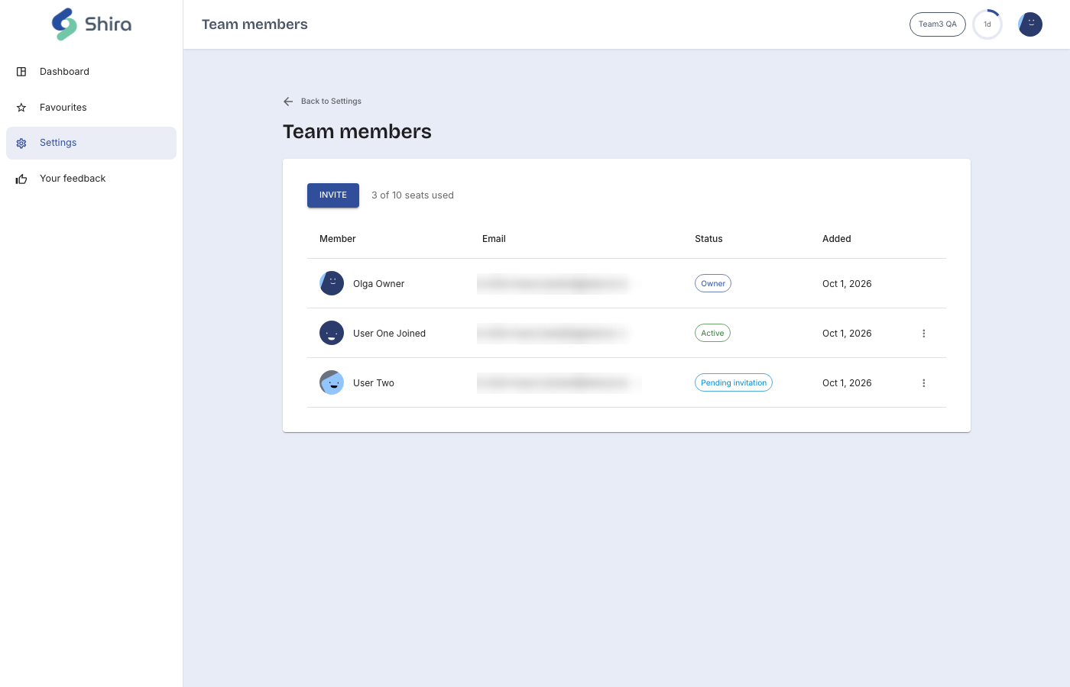Click the name User Two
The width and height of the screenshot is (1070, 687).
(374, 383)
